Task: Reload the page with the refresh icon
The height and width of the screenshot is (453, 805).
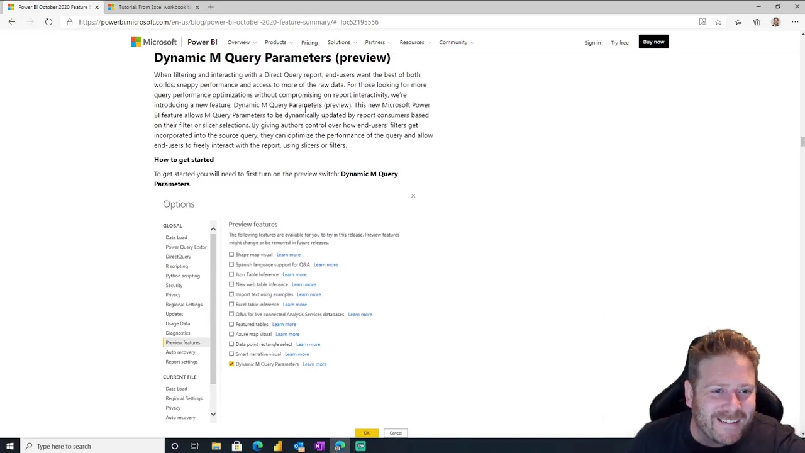Action: tap(48, 22)
